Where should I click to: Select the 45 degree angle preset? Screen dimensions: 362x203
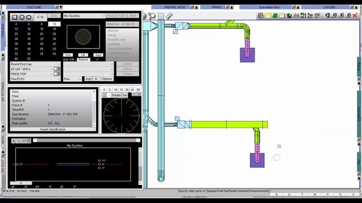click(132, 90)
